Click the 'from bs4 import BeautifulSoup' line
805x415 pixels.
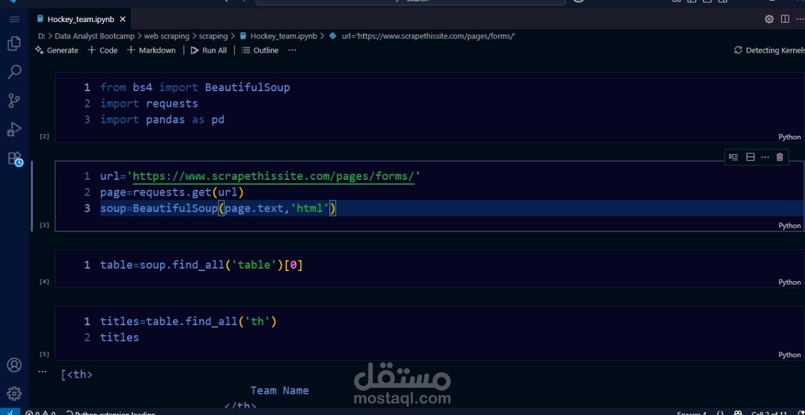195,87
